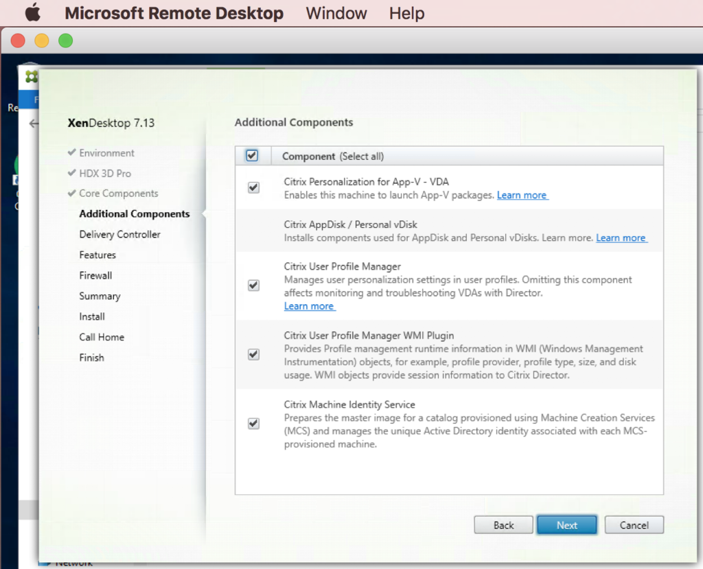Click the back arrow in background window
Screen dimensions: 703x569
(34, 124)
